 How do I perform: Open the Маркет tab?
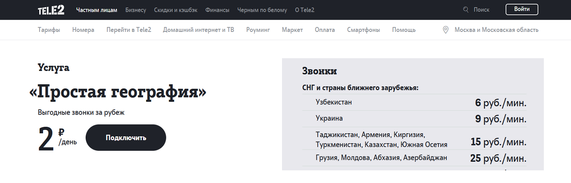292,30
